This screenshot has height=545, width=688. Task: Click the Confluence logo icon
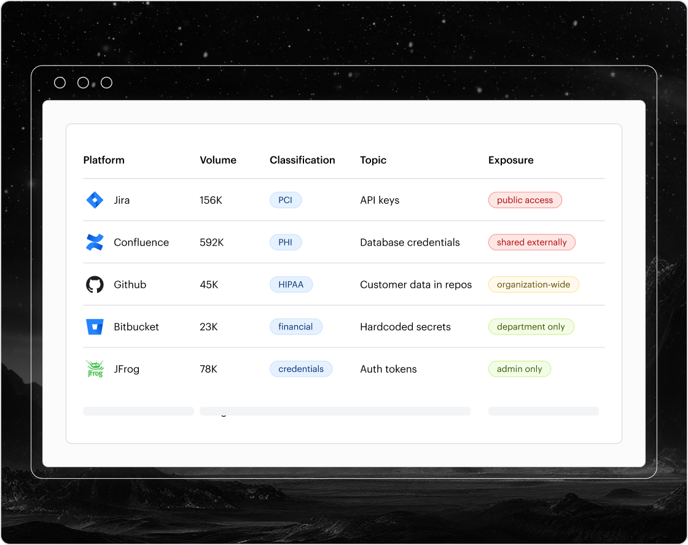[x=95, y=242]
